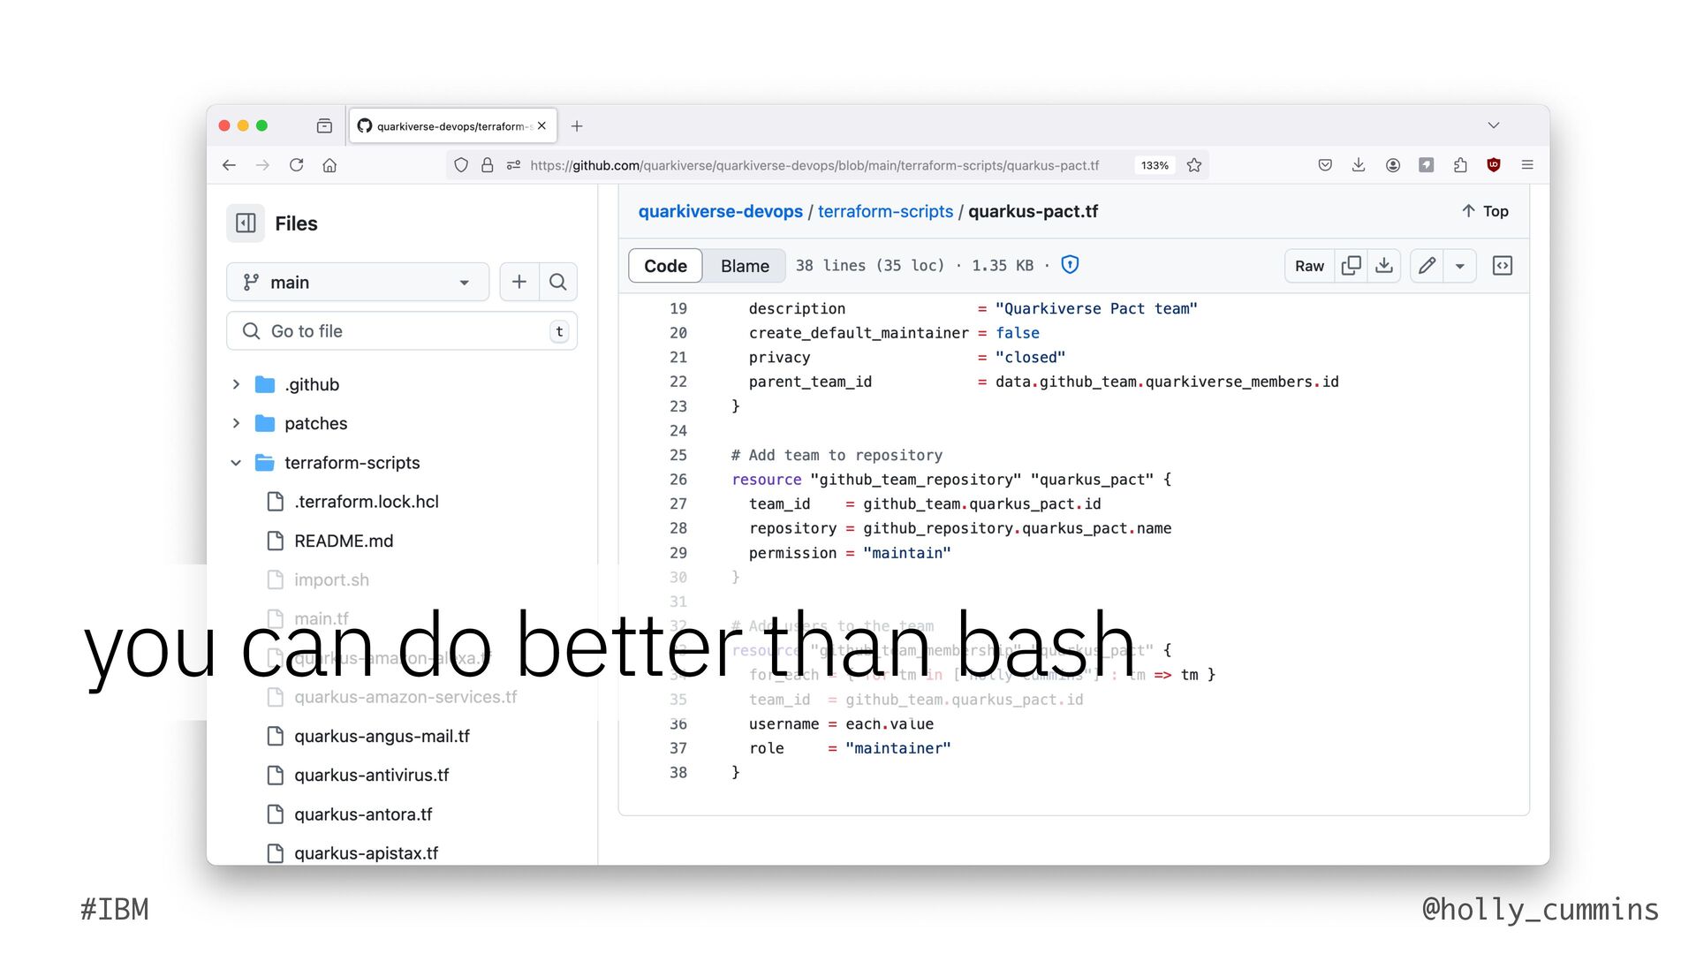Switch to the Blame view
1696x954 pixels.
pyautogui.click(x=745, y=266)
